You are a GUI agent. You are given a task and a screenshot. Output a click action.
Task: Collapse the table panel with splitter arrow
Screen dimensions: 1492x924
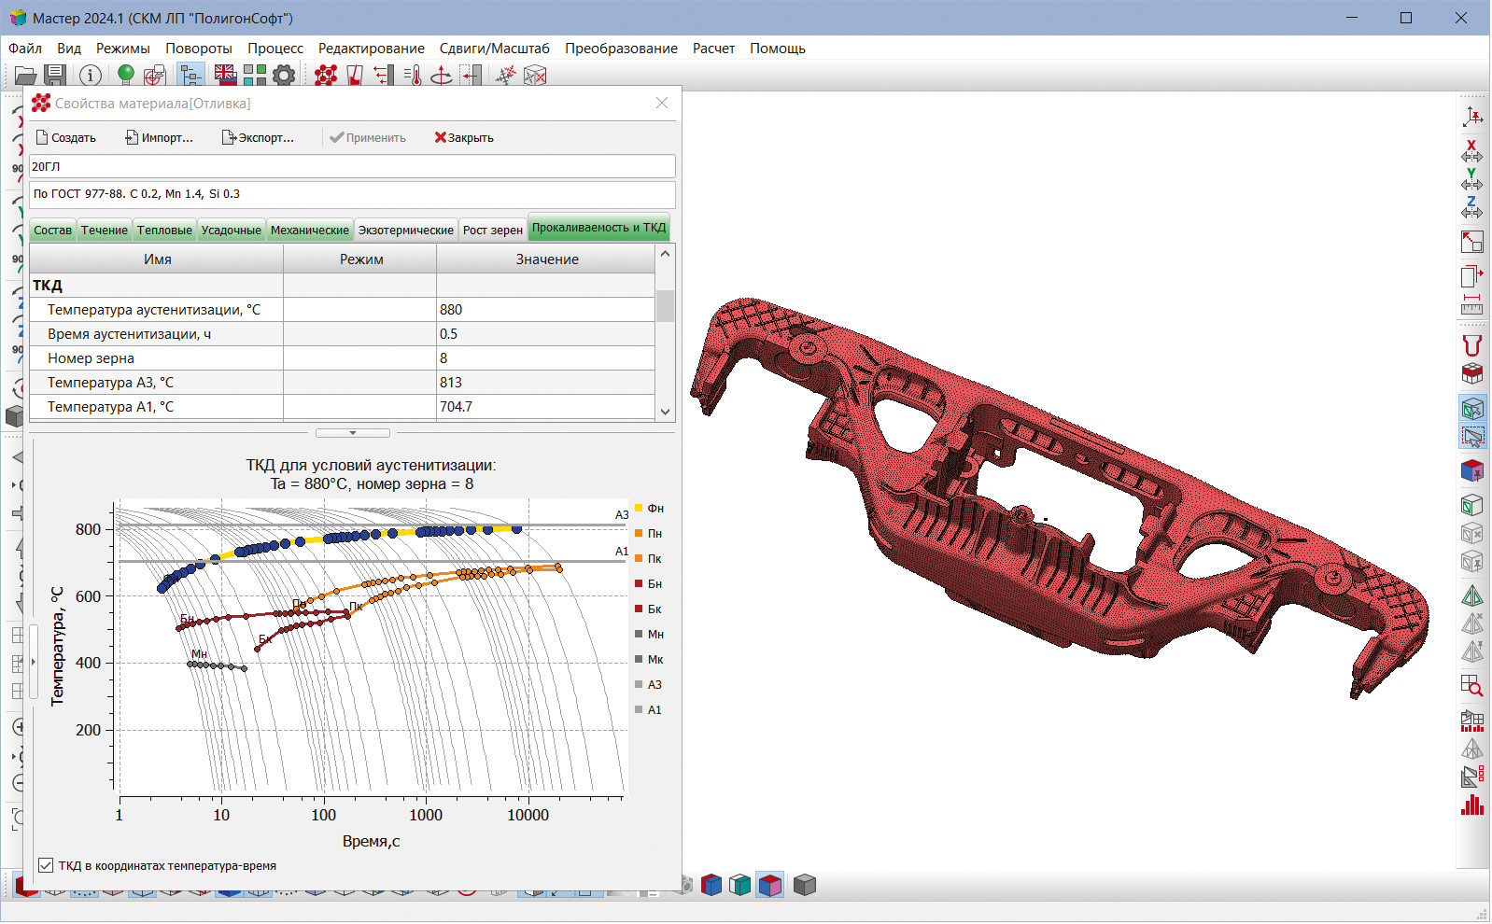[x=352, y=433]
